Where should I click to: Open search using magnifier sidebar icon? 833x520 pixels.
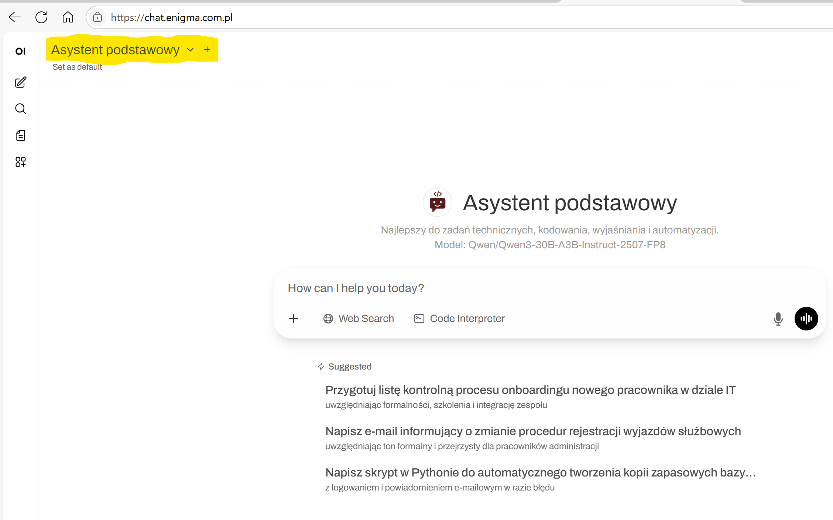[21, 109]
